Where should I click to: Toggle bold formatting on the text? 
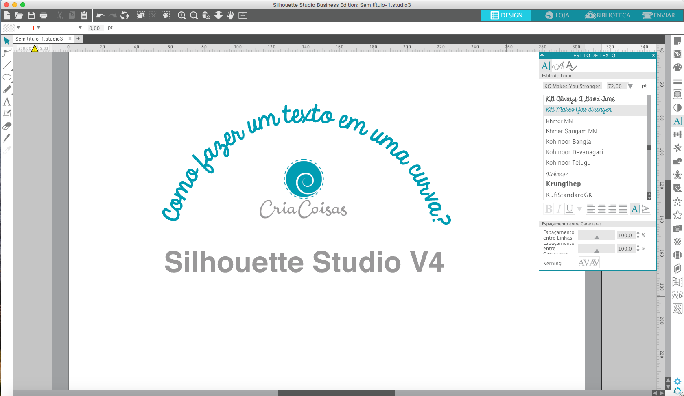549,208
